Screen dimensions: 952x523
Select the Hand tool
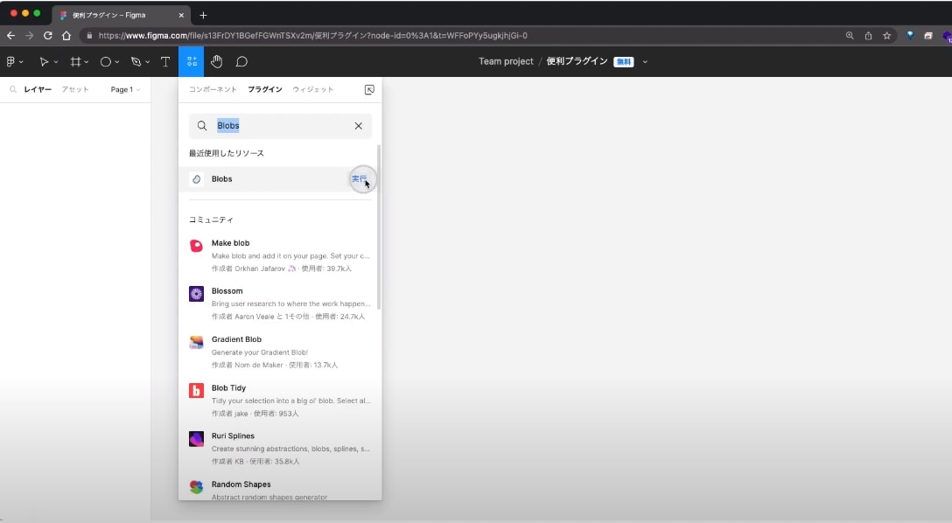pyautogui.click(x=217, y=61)
